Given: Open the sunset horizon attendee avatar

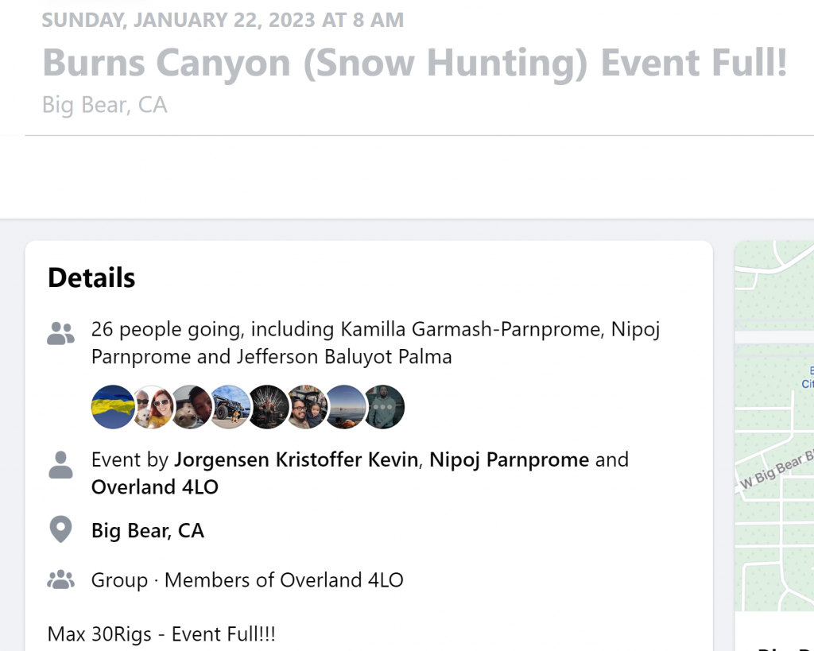Looking at the screenshot, I should pos(346,407).
